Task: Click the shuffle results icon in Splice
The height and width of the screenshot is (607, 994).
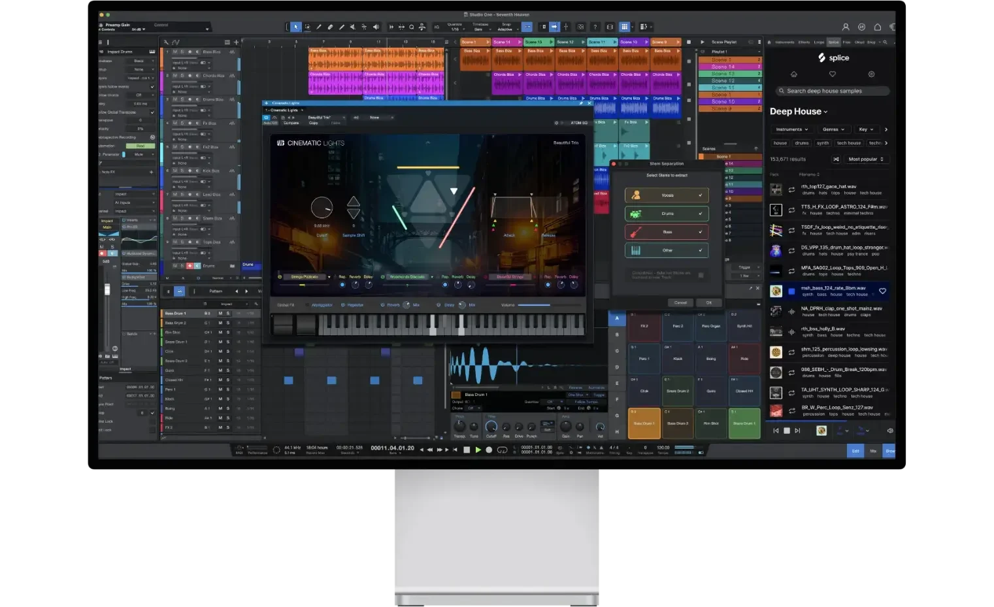Action: point(836,159)
